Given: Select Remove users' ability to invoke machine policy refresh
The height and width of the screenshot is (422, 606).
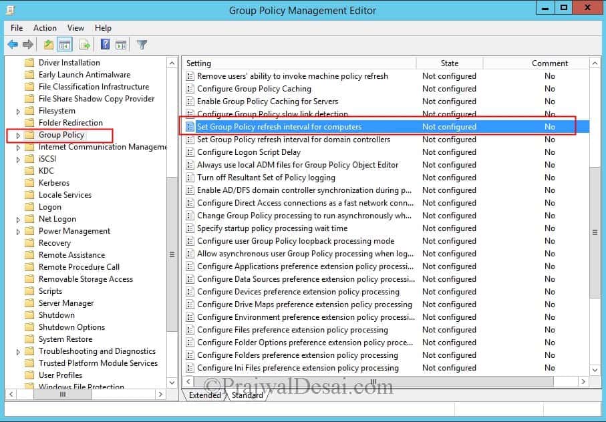Looking at the screenshot, I should (x=386, y=76).
